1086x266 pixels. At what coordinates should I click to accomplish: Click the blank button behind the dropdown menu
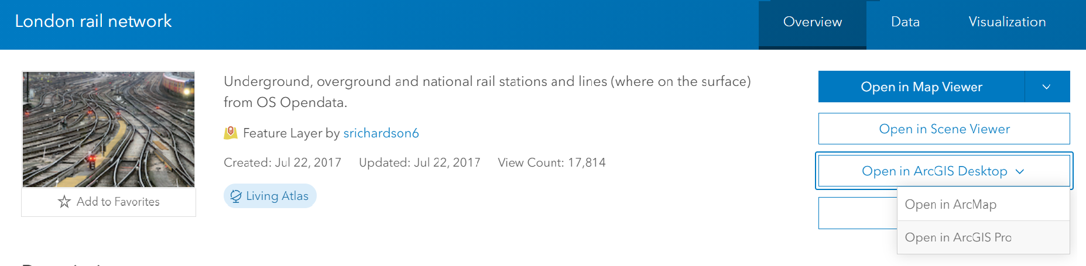click(857, 213)
